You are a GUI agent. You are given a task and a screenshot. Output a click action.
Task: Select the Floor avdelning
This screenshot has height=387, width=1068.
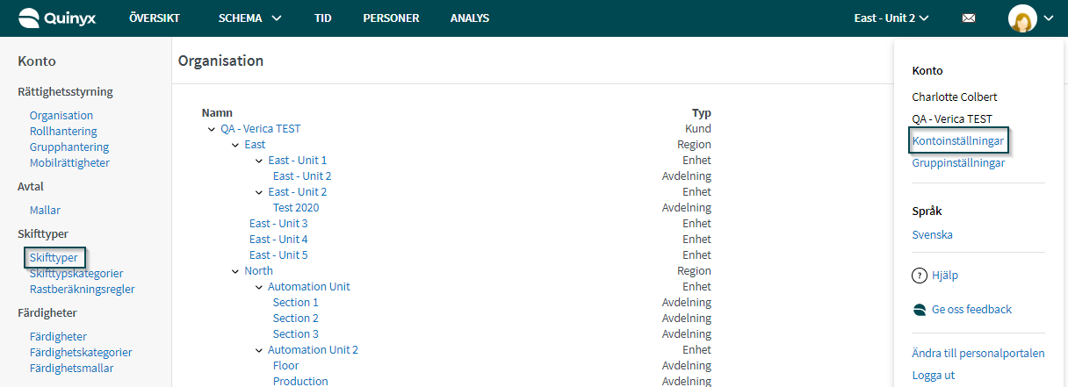(286, 366)
